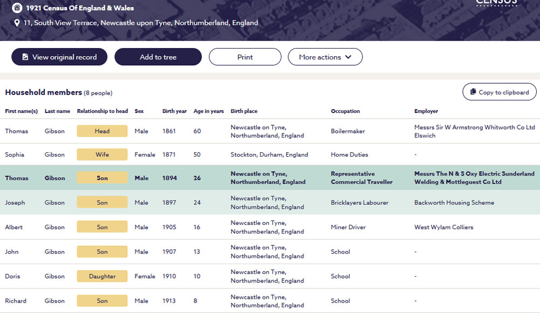Open View original record
The width and height of the screenshot is (540, 316).
59,57
